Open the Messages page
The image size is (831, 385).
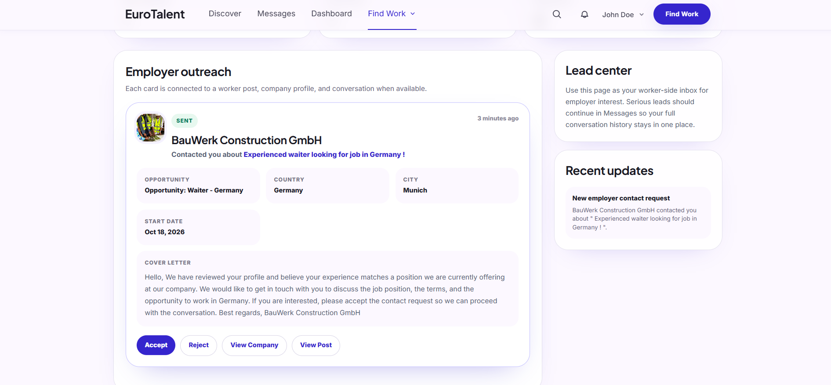point(276,14)
